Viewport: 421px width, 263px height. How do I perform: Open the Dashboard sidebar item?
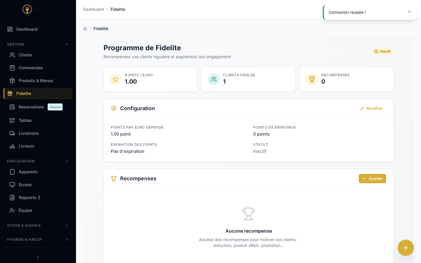point(38,29)
